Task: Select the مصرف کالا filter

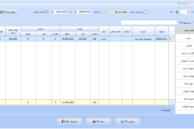Action: pyautogui.click(x=185, y=99)
